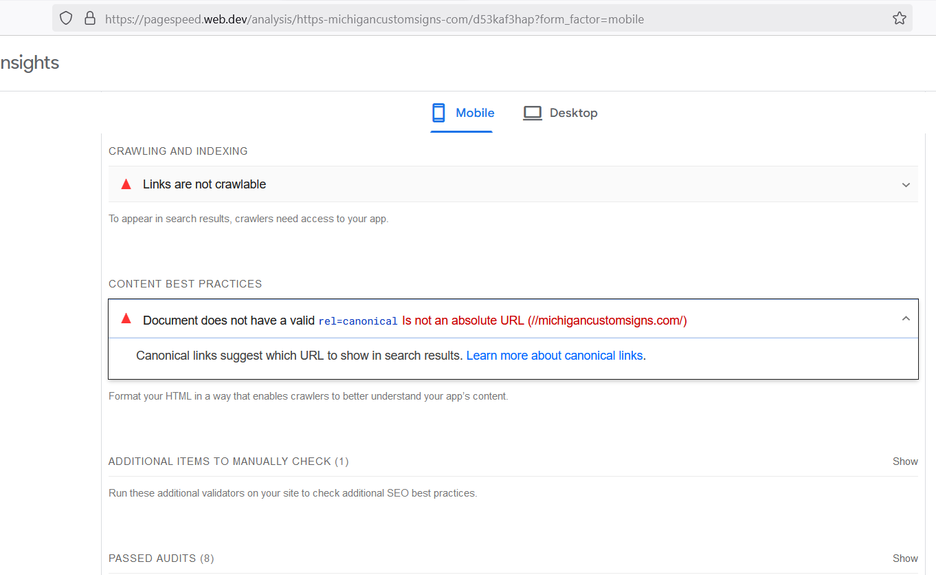Click 'Run these additional validators' description
The height and width of the screenshot is (575, 936).
coord(293,493)
